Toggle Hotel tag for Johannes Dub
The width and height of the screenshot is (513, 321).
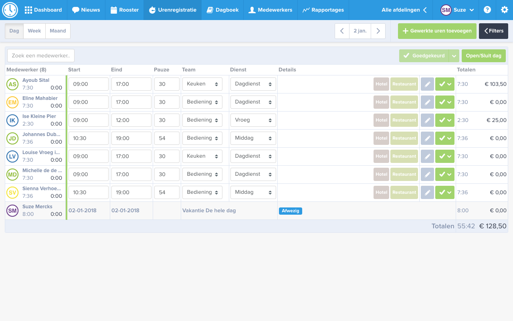[381, 138]
